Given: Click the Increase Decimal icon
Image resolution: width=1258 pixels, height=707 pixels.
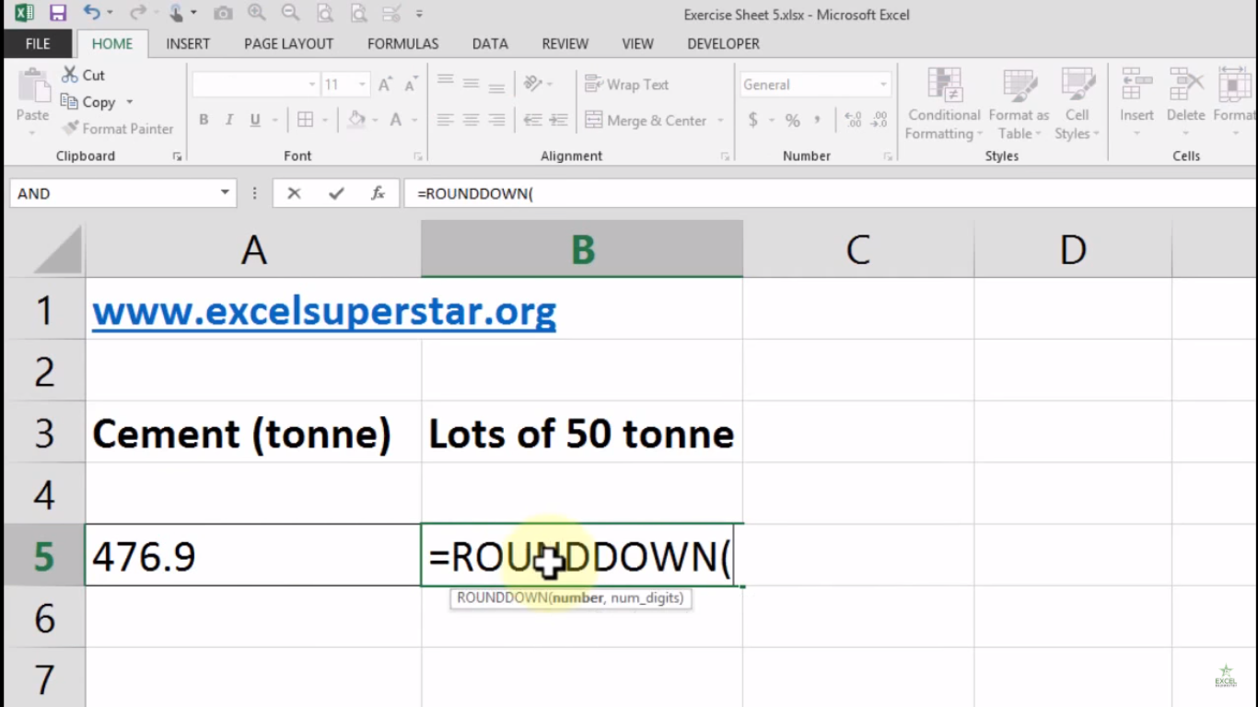Looking at the screenshot, I should point(853,120).
